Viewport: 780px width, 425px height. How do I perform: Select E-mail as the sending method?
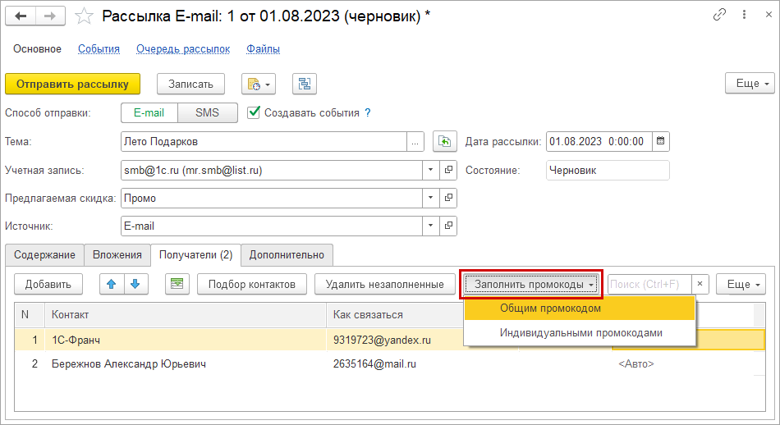point(149,112)
